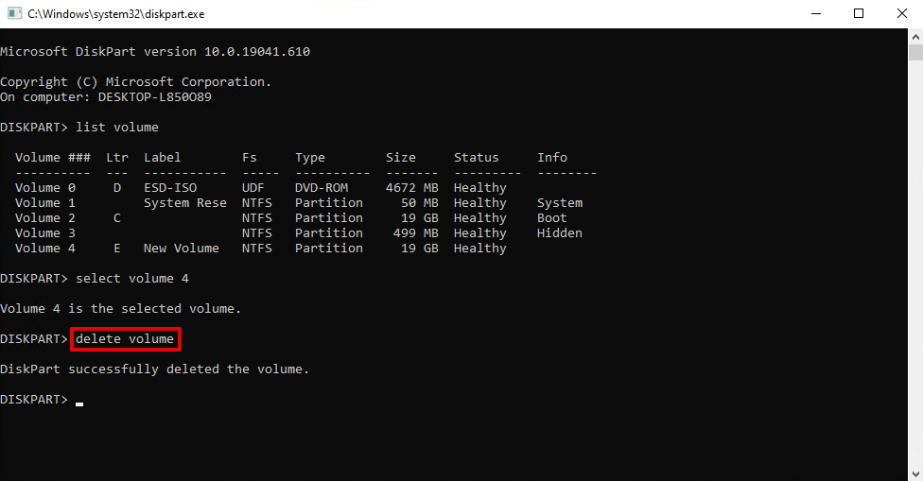
Task: Click 'Volume 4 is the selected volume.' message
Action: tap(121, 309)
